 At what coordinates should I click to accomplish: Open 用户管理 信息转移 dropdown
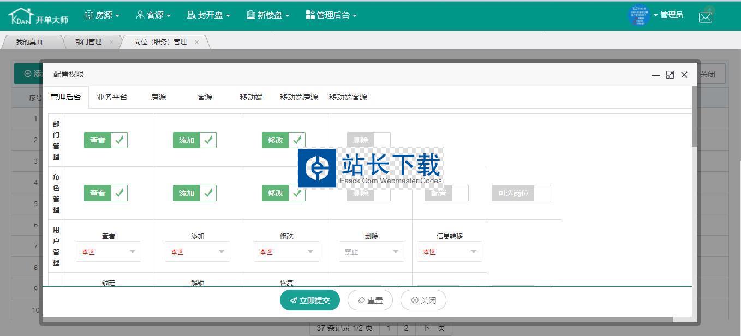(x=449, y=251)
